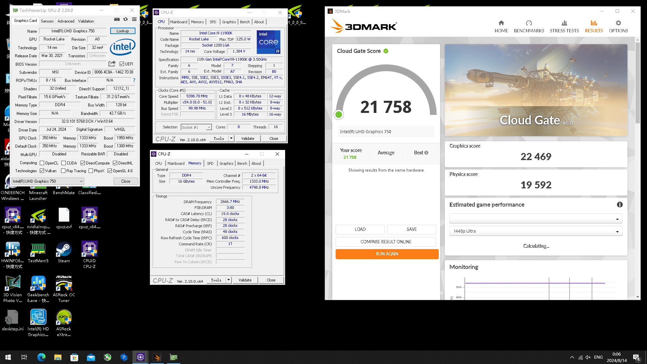Click the Close button in GPU-Z
This screenshot has width=647, height=364.
pos(126,181)
